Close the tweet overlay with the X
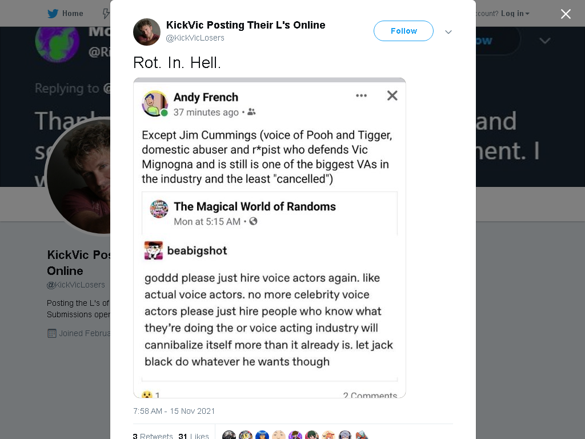585x439 pixels. tap(566, 14)
